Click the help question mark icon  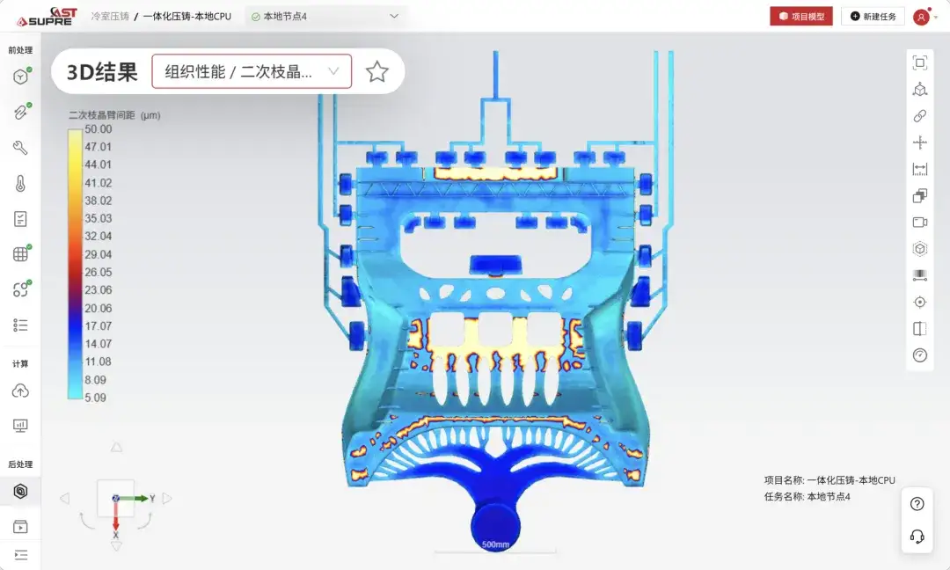917,504
